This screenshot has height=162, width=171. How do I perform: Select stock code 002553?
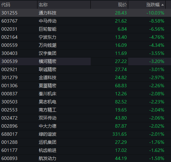click(9, 110)
